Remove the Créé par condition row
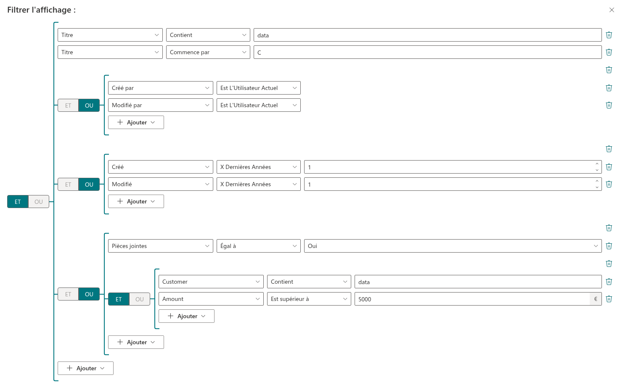The width and height of the screenshot is (620, 385). click(609, 88)
